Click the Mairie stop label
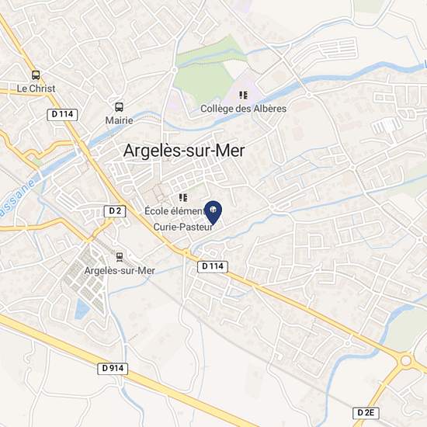This screenshot has height=427, width=427. click(120, 120)
